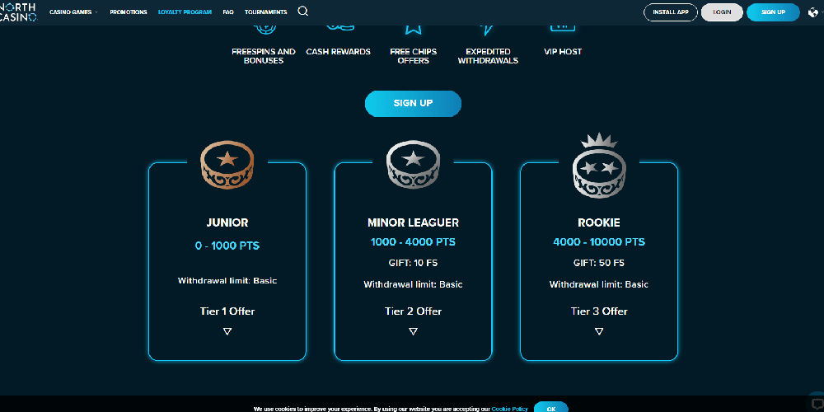824x412 pixels.
Task: Click the Login button
Action: 722,12
